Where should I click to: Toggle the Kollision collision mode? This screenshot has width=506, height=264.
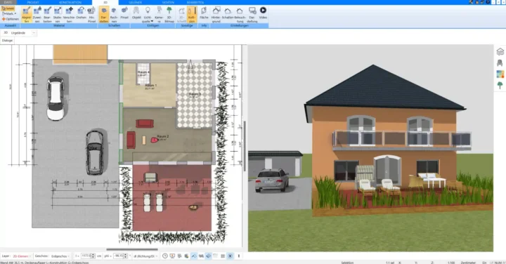[192, 15]
